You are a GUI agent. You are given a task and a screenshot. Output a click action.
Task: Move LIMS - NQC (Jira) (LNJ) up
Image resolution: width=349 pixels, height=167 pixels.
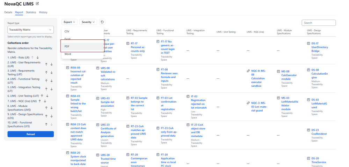pyautogui.click(x=39, y=101)
